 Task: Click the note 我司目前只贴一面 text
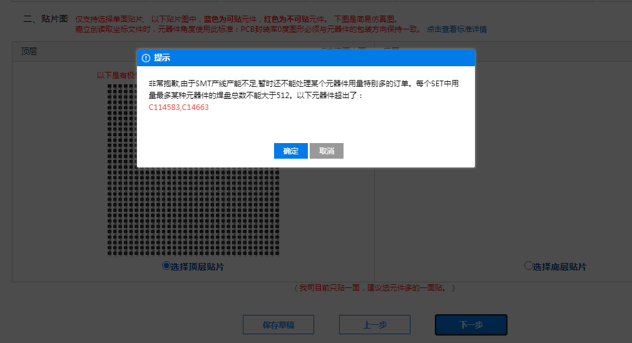click(x=374, y=288)
